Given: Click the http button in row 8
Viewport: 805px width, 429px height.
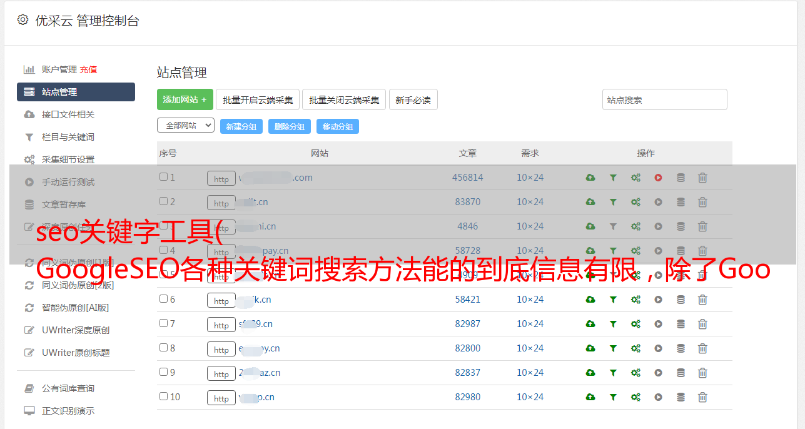Looking at the screenshot, I should tap(221, 349).
